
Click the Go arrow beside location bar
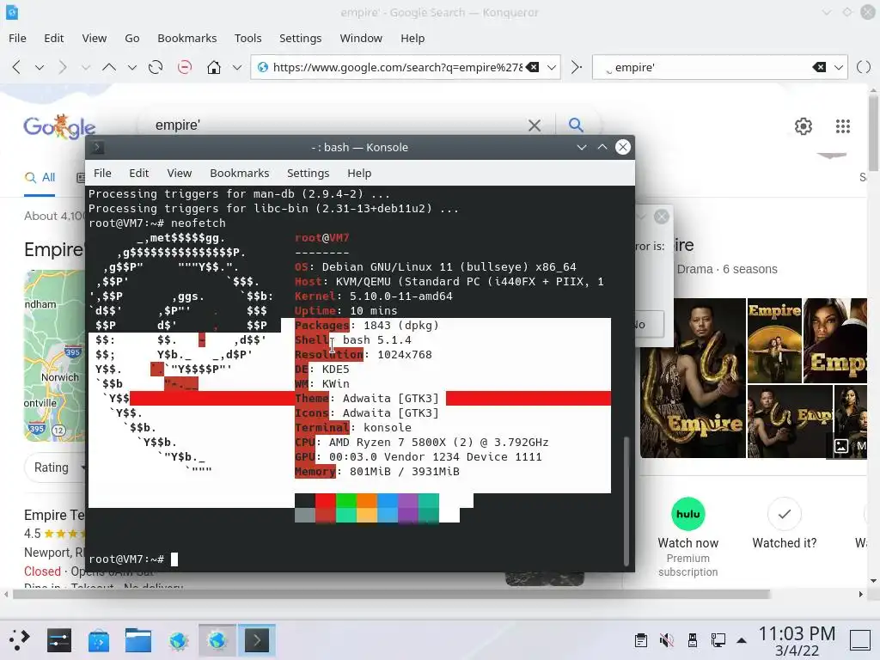coord(576,67)
